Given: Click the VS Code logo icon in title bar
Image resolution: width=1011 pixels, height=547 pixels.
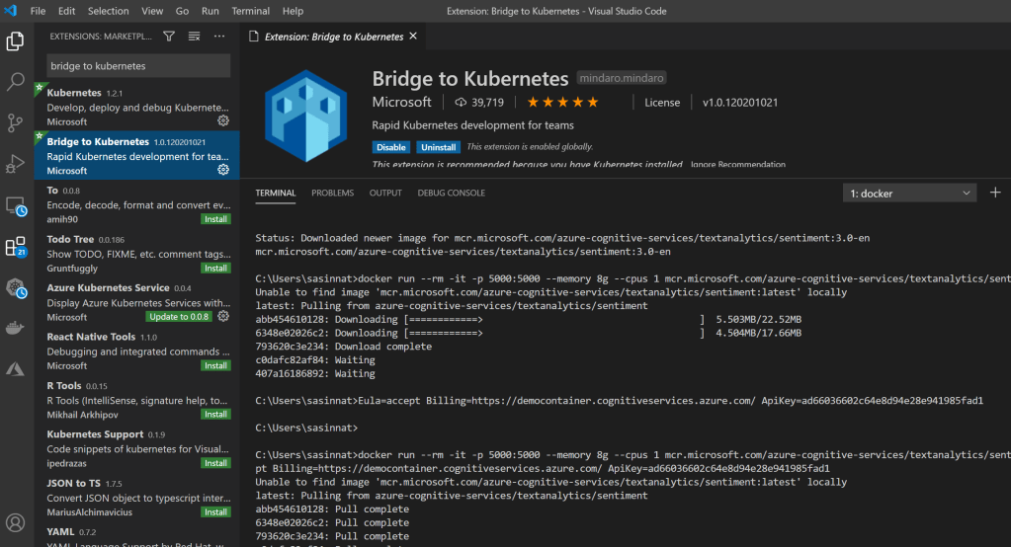Looking at the screenshot, I should click(x=11, y=11).
